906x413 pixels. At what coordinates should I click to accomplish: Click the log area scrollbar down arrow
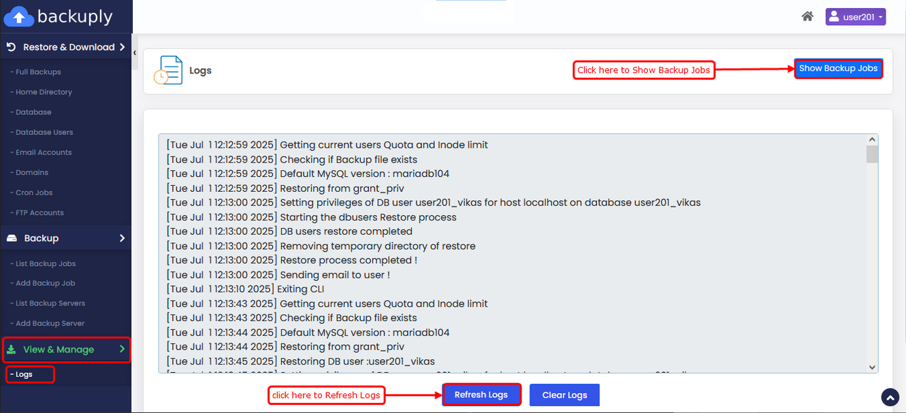pyautogui.click(x=872, y=367)
